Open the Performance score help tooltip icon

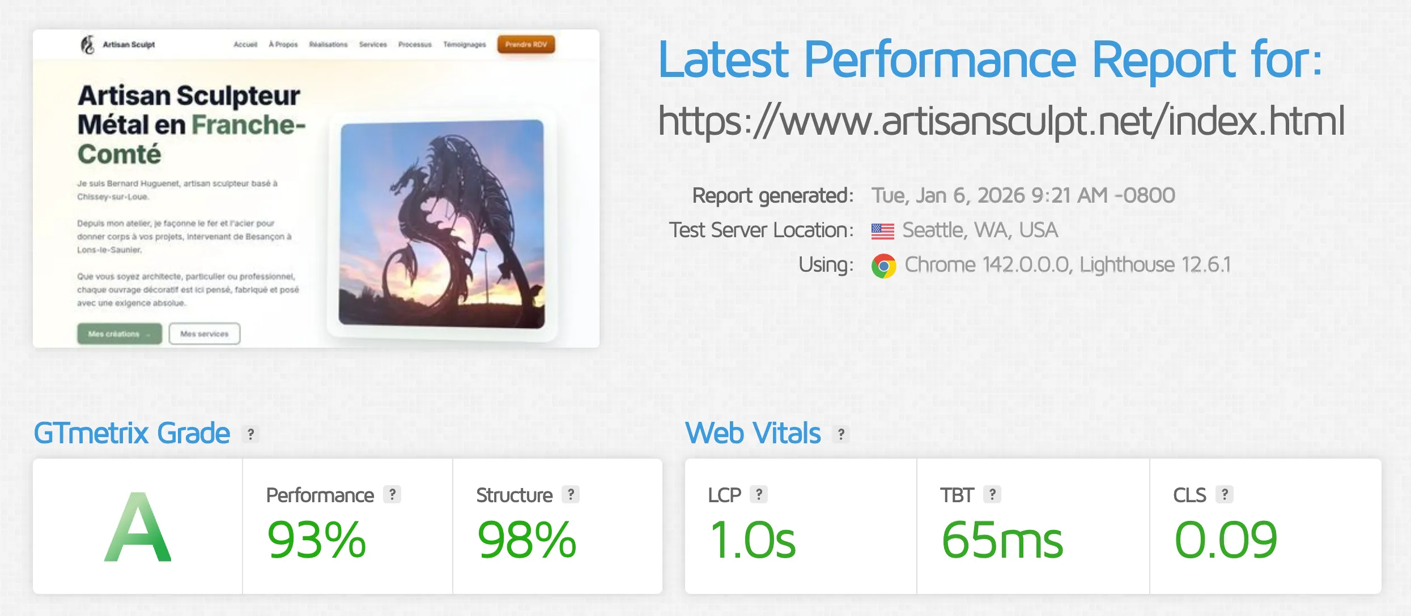pyautogui.click(x=392, y=494)
